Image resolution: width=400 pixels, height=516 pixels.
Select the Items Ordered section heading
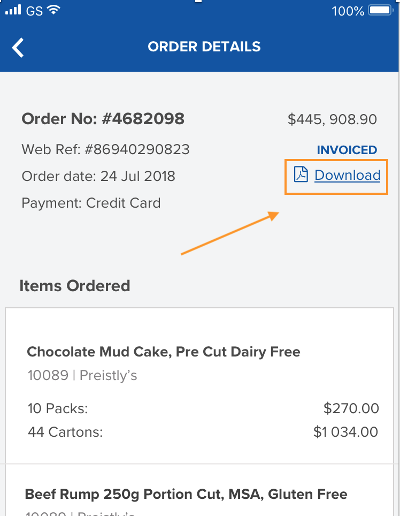[75, 286]
